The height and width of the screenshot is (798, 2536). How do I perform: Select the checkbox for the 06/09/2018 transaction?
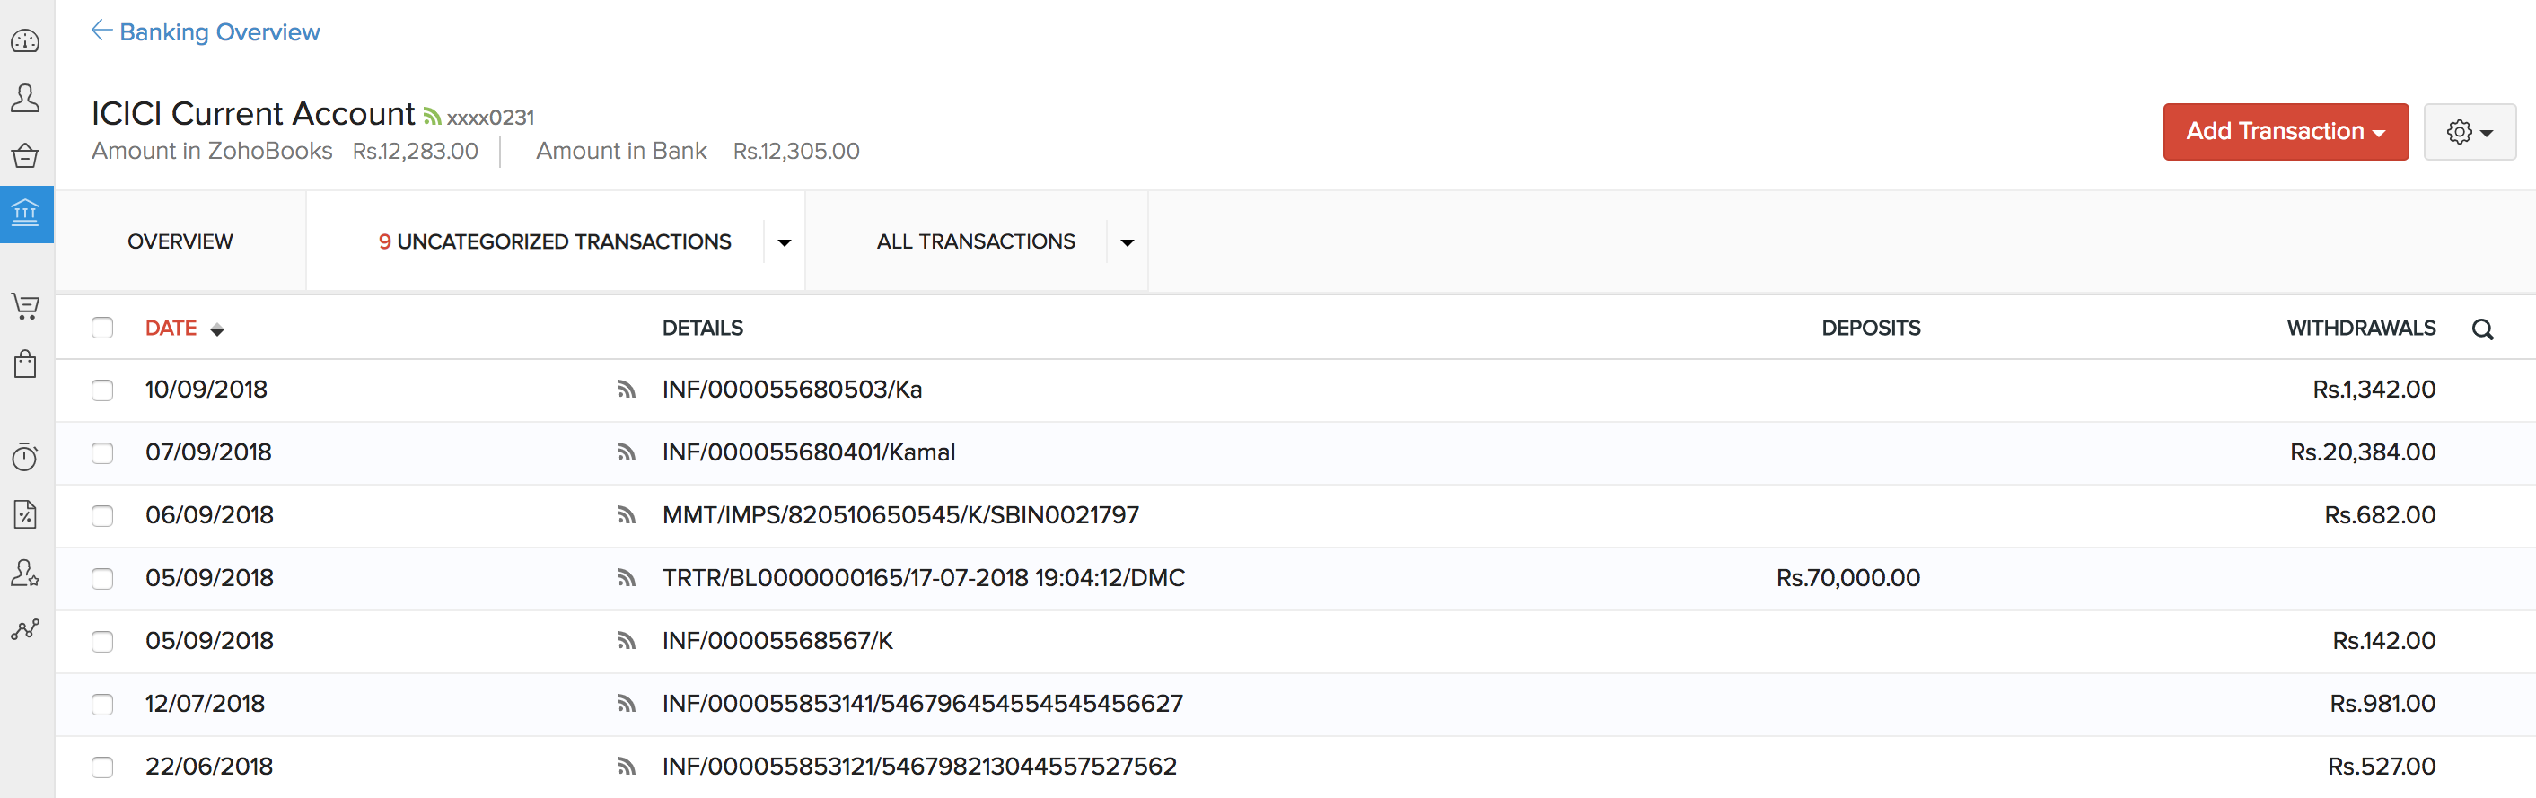(x=102, y=516)
